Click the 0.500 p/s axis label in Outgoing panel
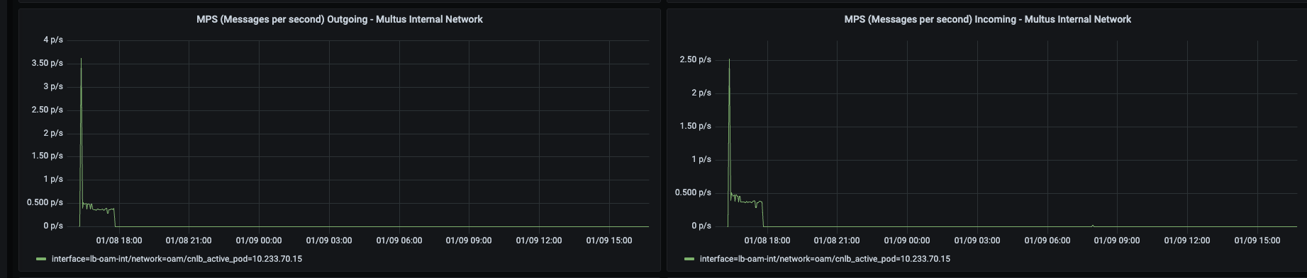The width and height of the screenshot is (1307, 278). (x=45, y=202)
